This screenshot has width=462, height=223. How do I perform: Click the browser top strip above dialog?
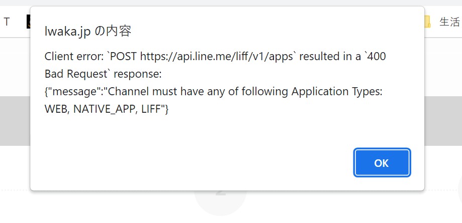click(x=231, y=3)
